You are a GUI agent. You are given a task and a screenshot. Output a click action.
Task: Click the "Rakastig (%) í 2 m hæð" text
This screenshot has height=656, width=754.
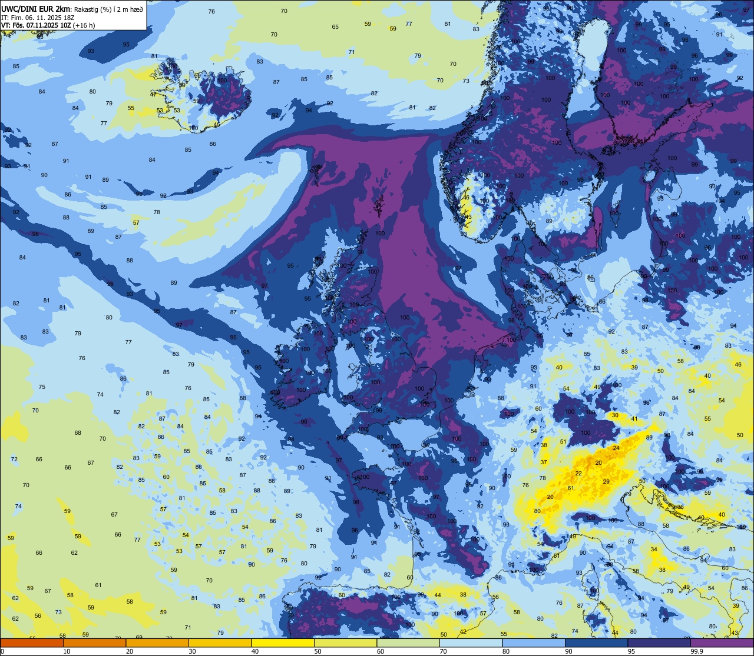point(108,9)
